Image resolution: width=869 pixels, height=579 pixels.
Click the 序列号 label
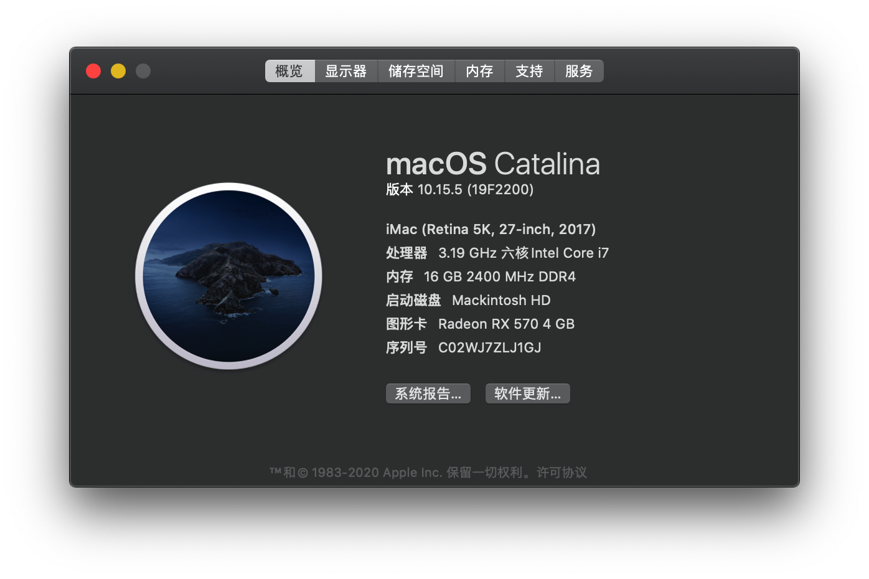(x=406, y=347)
